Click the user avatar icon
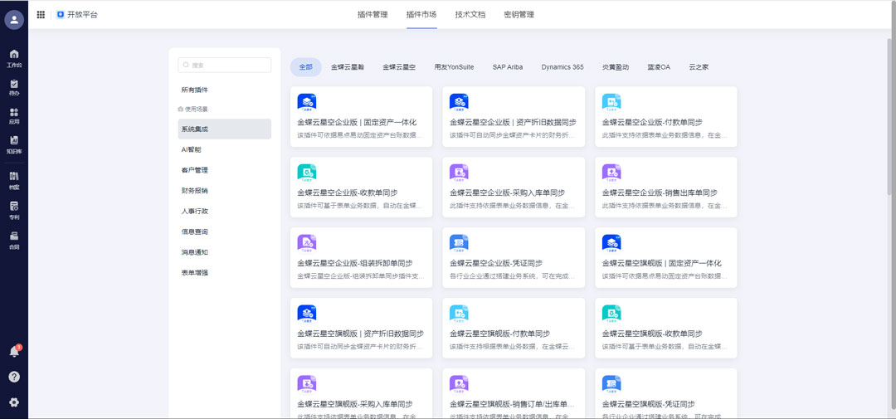The width and height of the screenshot is (896, 419). [x=14, y=19]
